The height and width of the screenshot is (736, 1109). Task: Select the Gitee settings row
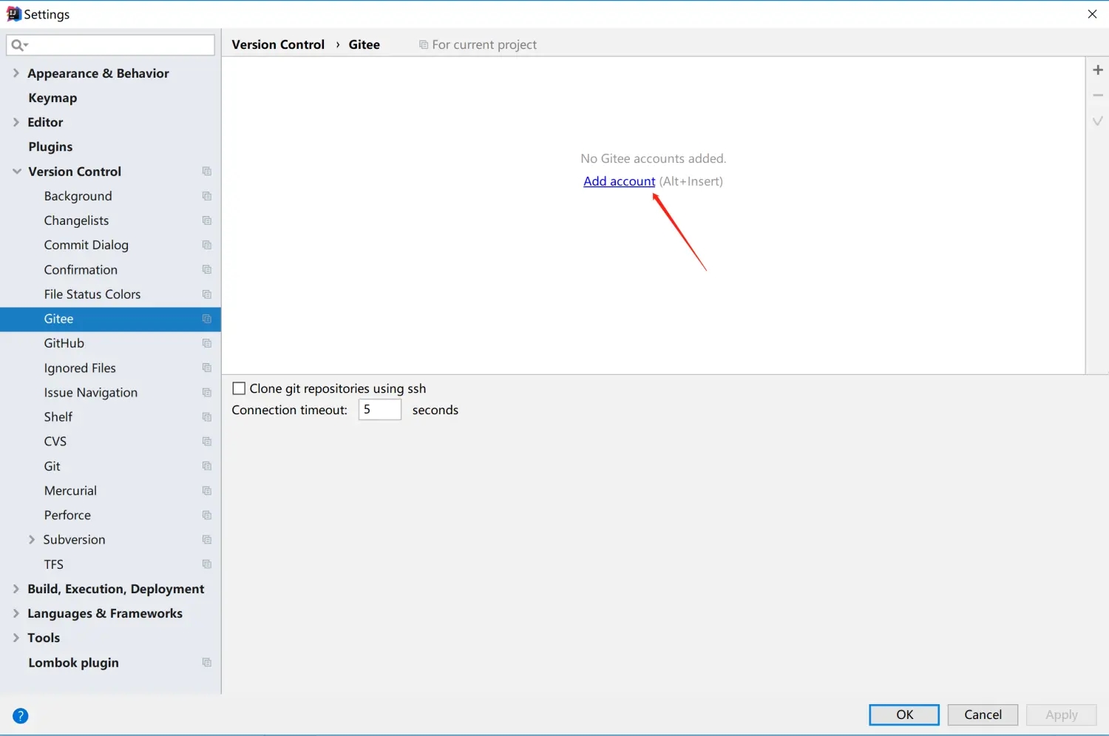(110, 319)
